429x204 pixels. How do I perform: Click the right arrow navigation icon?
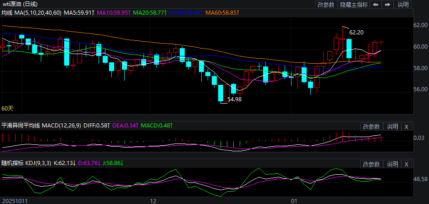click(387, 5)
